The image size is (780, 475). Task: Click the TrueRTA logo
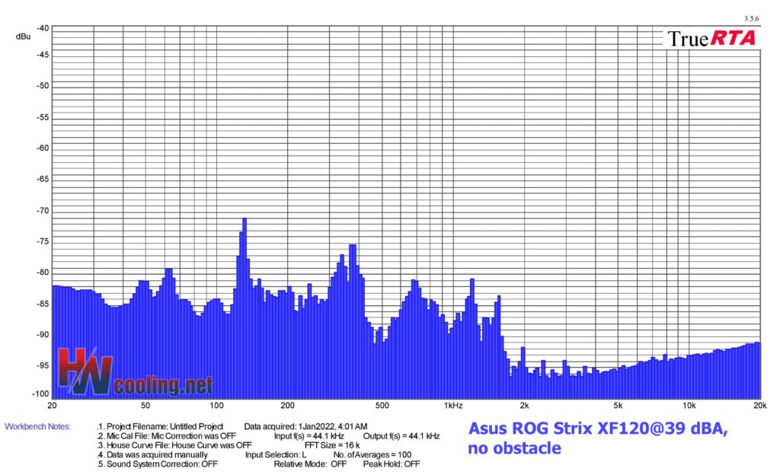(x=711, y=38)
